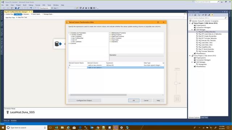The width and height of the screenshot is (232, 130).
Task: Select User::Lastname variable
Action: click(x=76, y=42)
